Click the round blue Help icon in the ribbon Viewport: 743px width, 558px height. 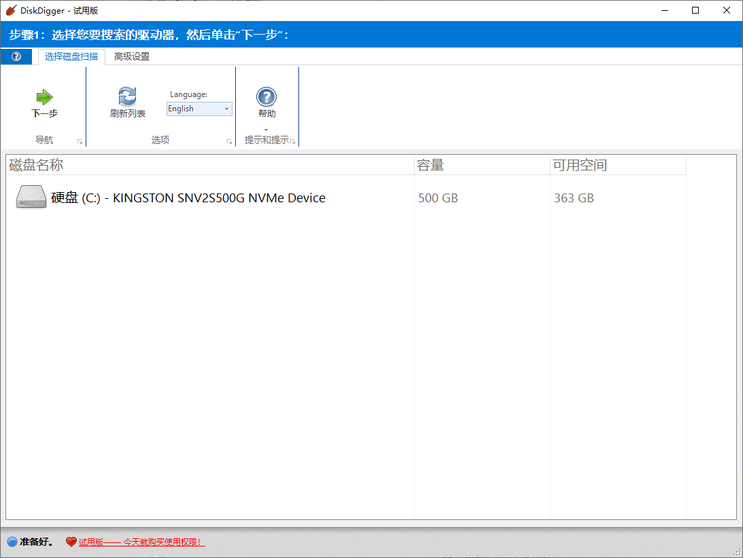click(266, 97)
